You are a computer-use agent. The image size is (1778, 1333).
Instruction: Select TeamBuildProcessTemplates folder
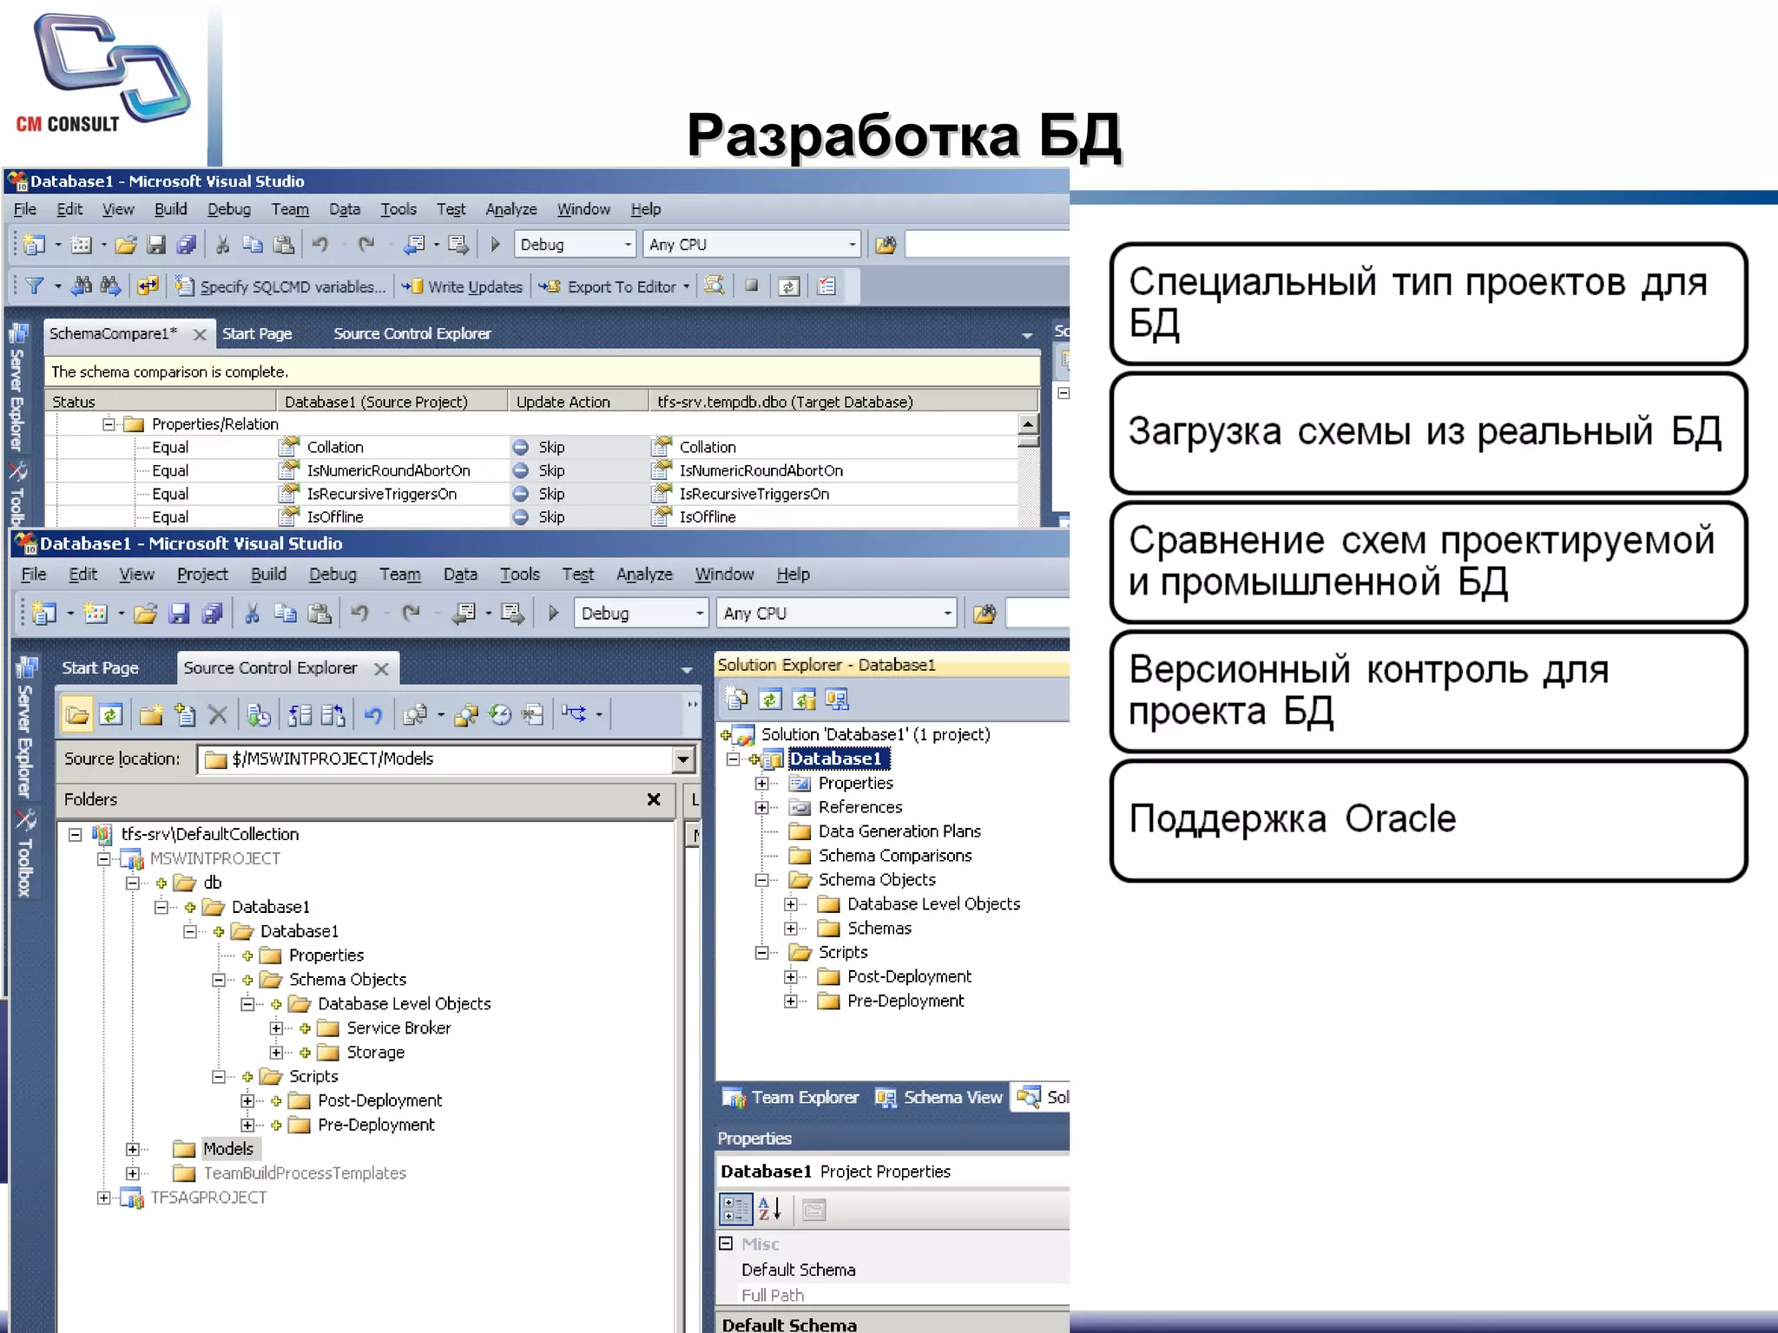coord(305,1174)
